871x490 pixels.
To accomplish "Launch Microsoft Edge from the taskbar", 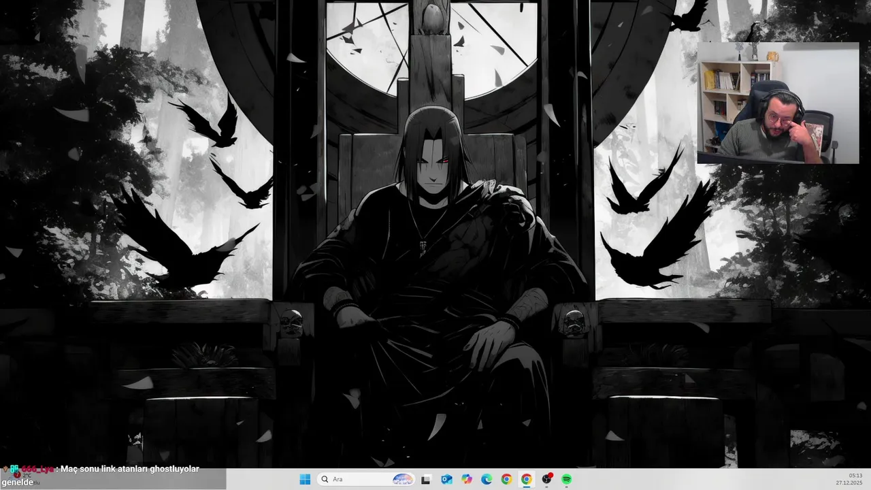I will [487, 479].
